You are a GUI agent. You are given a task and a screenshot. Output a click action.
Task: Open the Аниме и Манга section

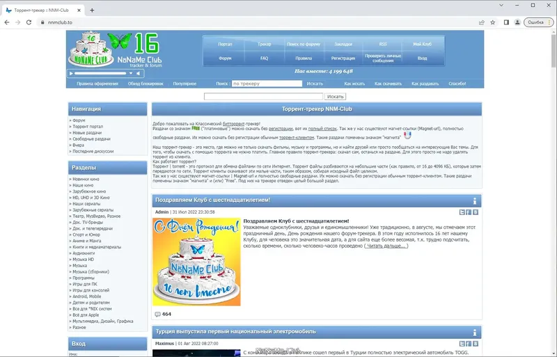86,241
